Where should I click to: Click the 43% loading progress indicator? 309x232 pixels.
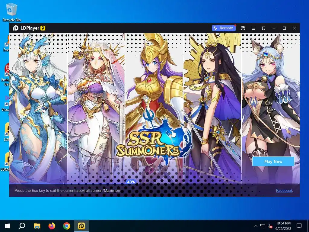tap(131, 182)
